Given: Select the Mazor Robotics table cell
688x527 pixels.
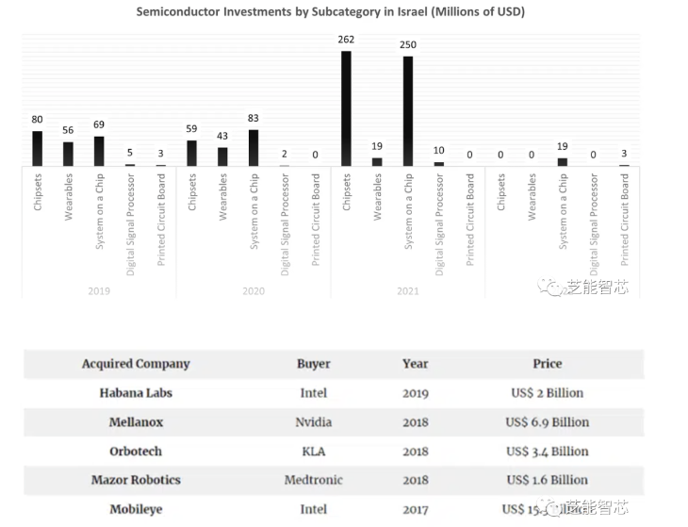Looking at the screenshot, I should [136, 480].
